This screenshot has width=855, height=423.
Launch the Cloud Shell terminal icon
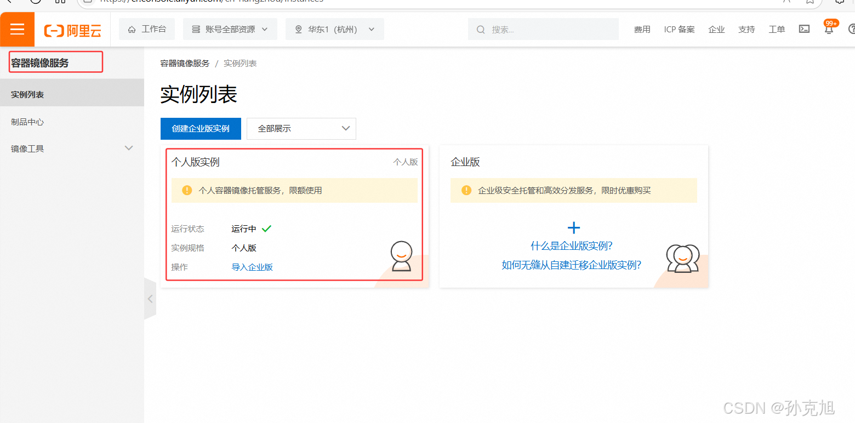tap(804, 29)
